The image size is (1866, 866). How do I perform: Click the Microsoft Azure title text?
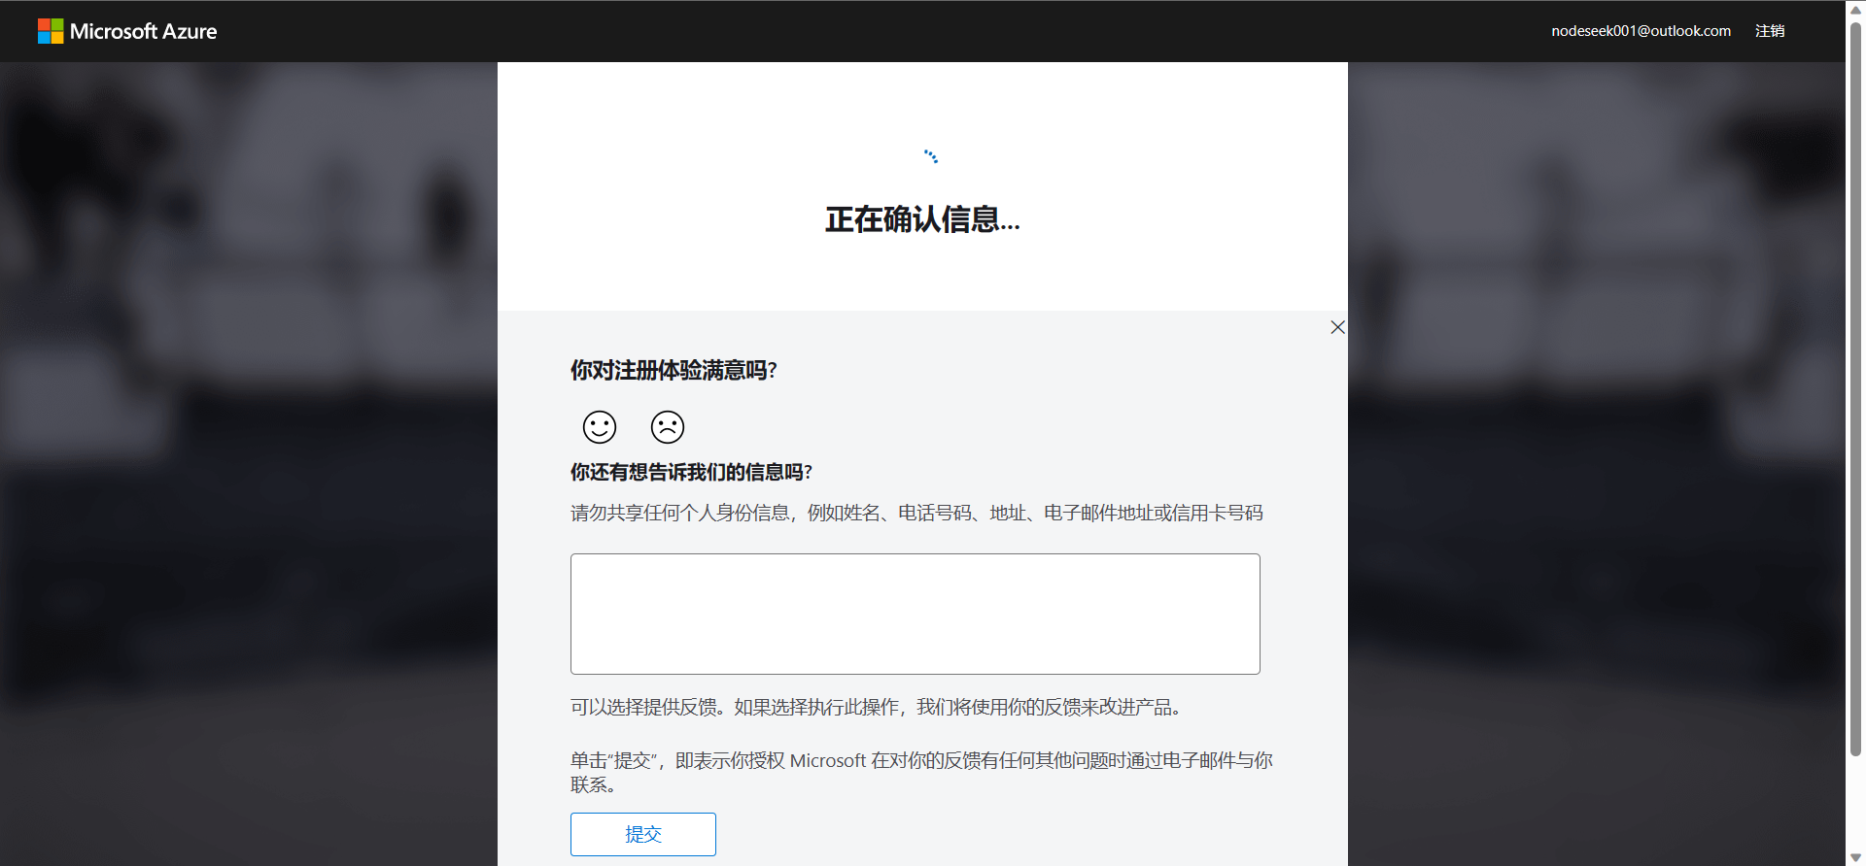[143, 31]
